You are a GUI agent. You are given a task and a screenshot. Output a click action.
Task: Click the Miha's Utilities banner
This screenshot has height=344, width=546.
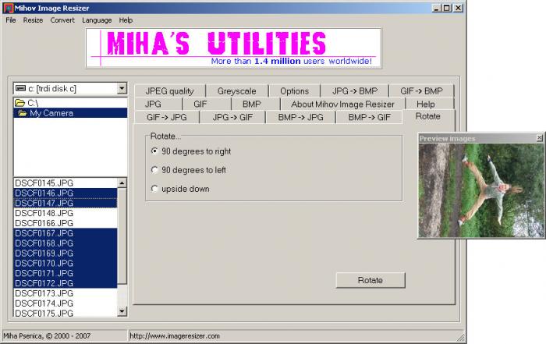coord(234,48)
